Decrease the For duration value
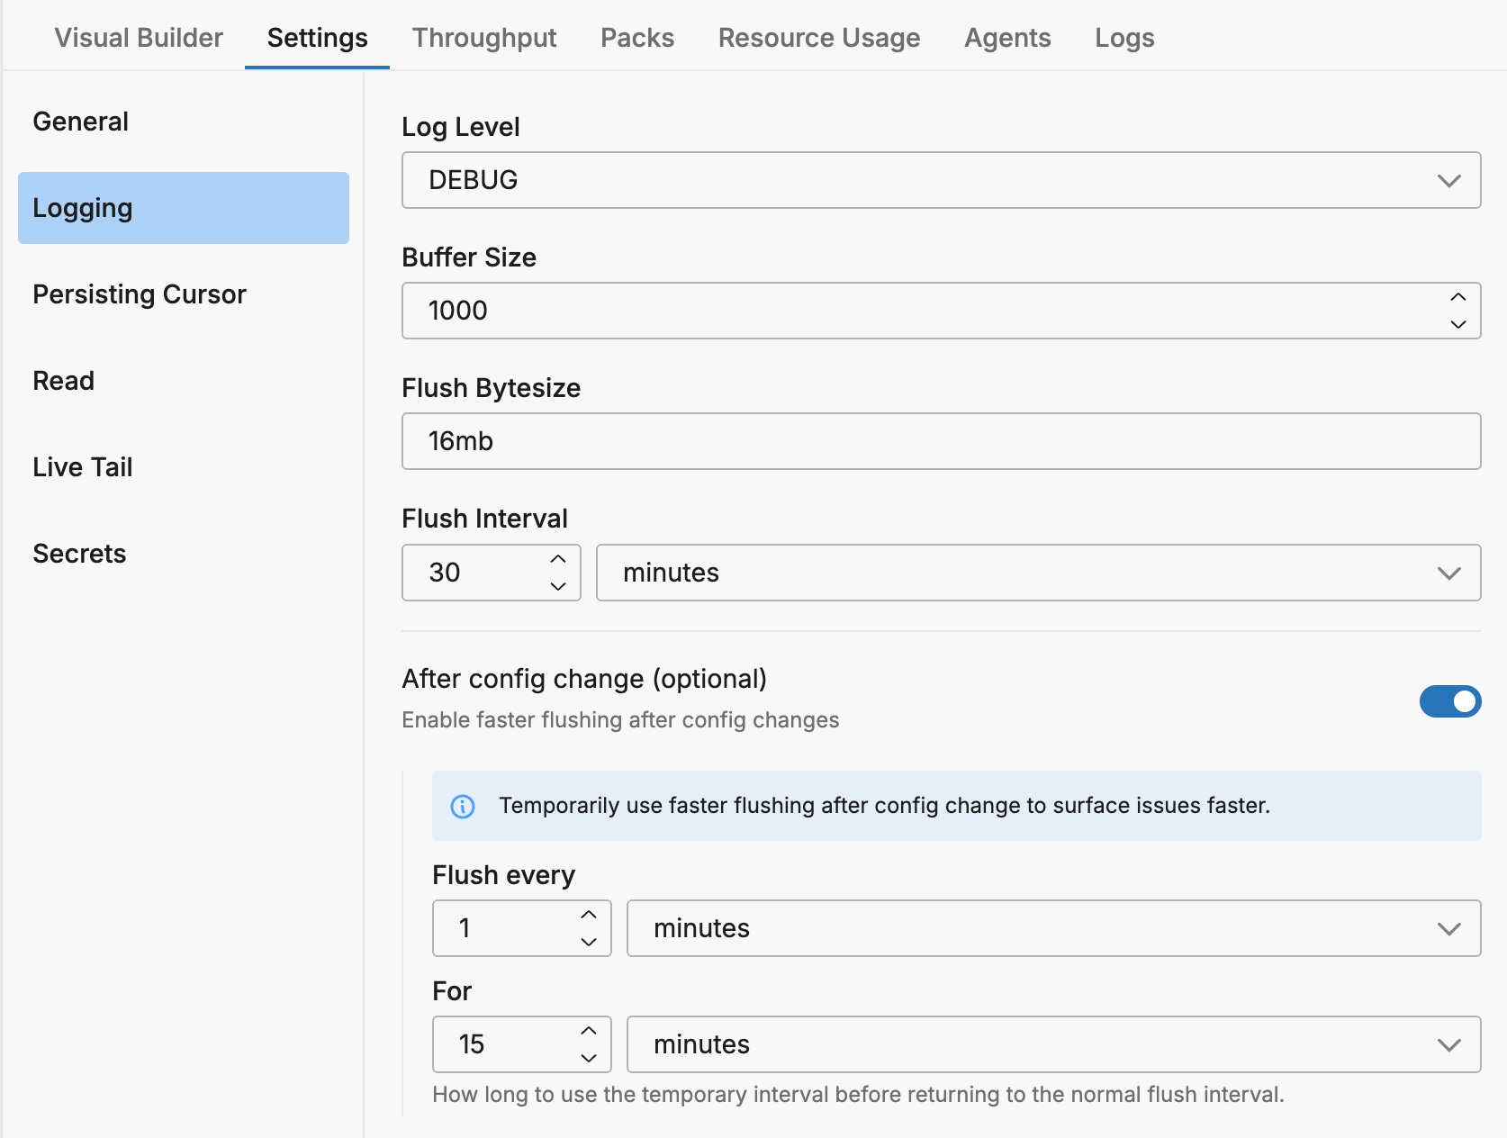The height and width of the screenshot is (1138, 1507). click(x=589, y=1058)
